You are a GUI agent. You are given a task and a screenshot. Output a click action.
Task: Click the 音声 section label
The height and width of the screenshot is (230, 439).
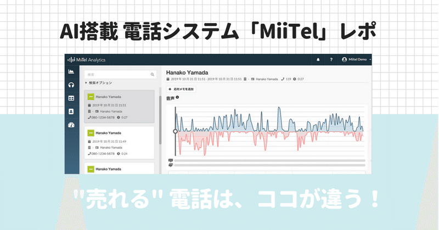coord(170,98)
